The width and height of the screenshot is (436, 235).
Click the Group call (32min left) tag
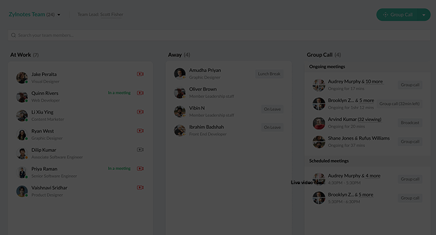click(x=400, y=104)
